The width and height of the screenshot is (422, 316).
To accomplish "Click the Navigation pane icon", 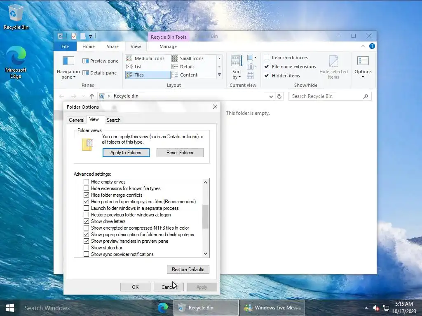I will [68, 61].
